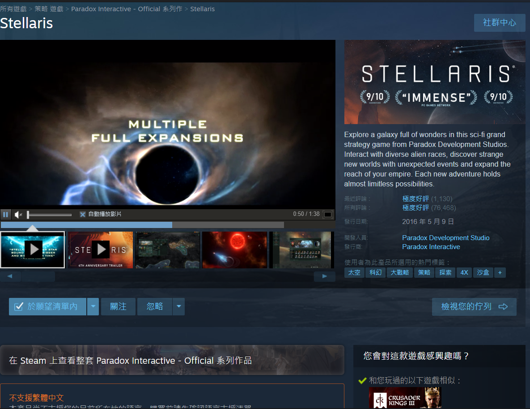Screen dimensions: 530x409
Task: Follow the game with 關注
Action: (119, 307)
